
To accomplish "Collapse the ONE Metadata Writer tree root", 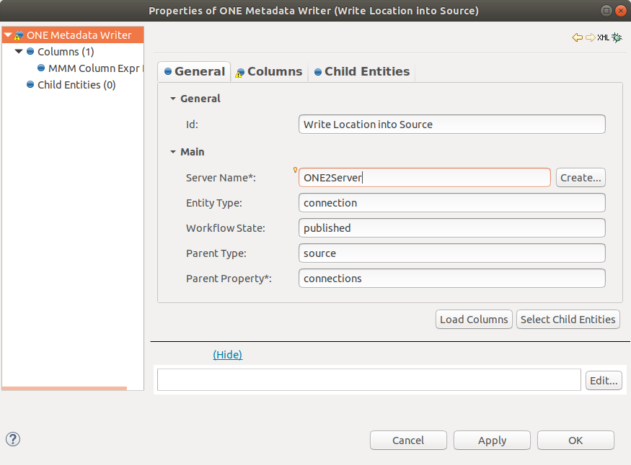I will pos(8,35).
